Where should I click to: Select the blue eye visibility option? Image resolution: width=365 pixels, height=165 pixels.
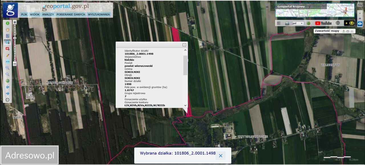[360, 24]
